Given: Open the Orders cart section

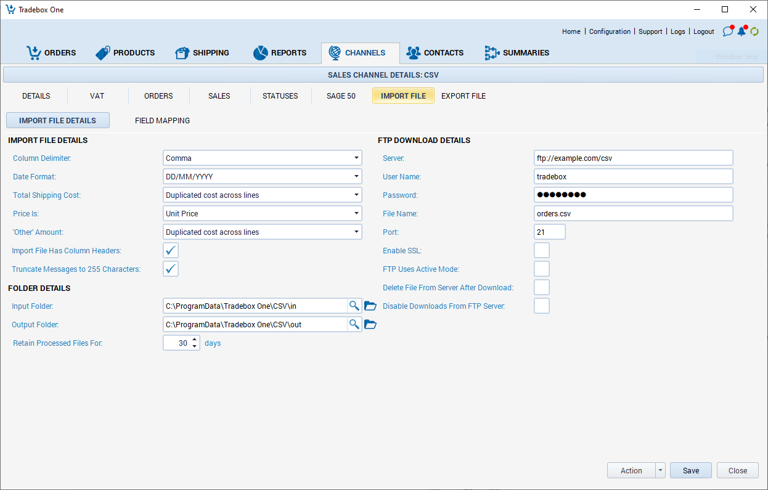Looking at the screenshot, I should pos(51,53).
